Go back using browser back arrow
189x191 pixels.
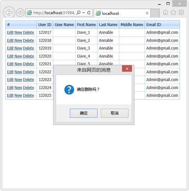point(9,13)
